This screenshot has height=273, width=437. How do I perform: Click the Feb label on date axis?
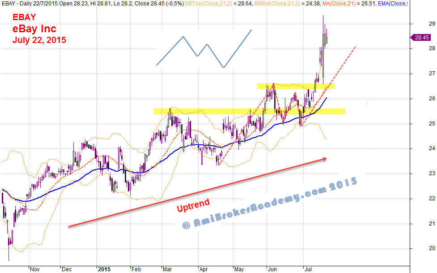136,269
